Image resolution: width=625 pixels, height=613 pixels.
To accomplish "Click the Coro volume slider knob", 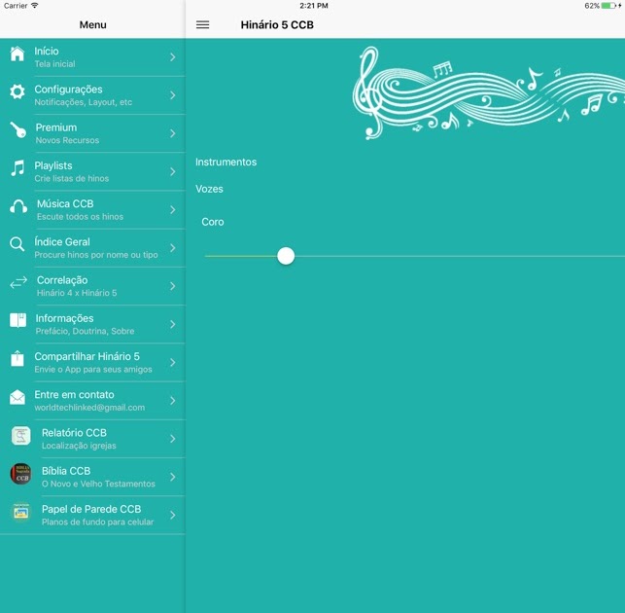I will [x=286, y=256].
